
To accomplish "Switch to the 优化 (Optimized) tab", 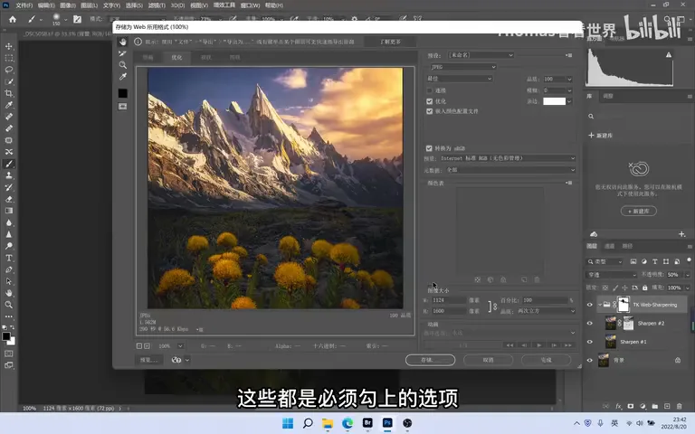I will [x=176, y=57].
